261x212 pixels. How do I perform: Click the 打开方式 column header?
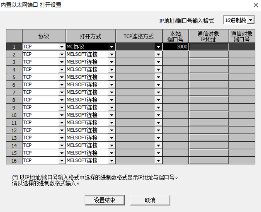(90, 37)
